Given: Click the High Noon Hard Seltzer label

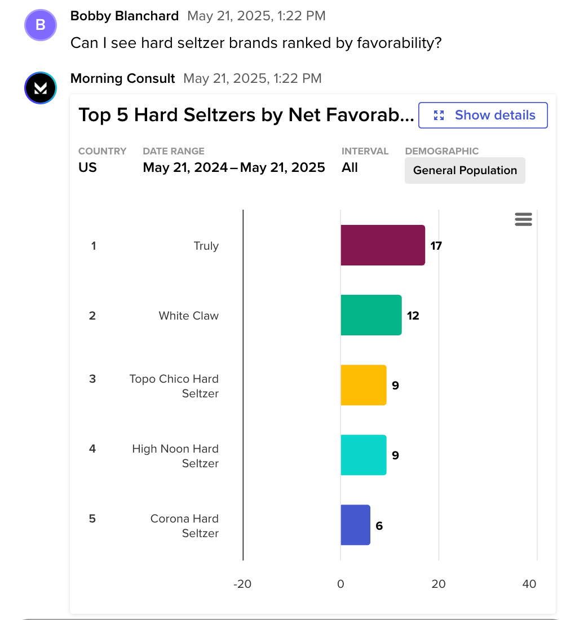Looking at the screenshot, I should 175,456.
